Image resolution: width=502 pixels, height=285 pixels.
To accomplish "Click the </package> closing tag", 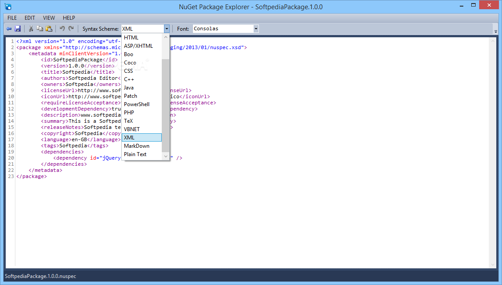I will pyautogui.click(x=32, y=176).
